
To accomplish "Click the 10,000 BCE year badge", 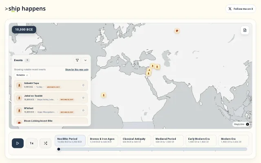I will (x=24, y=30).
